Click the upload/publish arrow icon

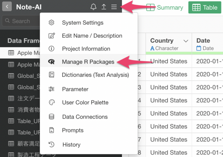coord(104,7)
